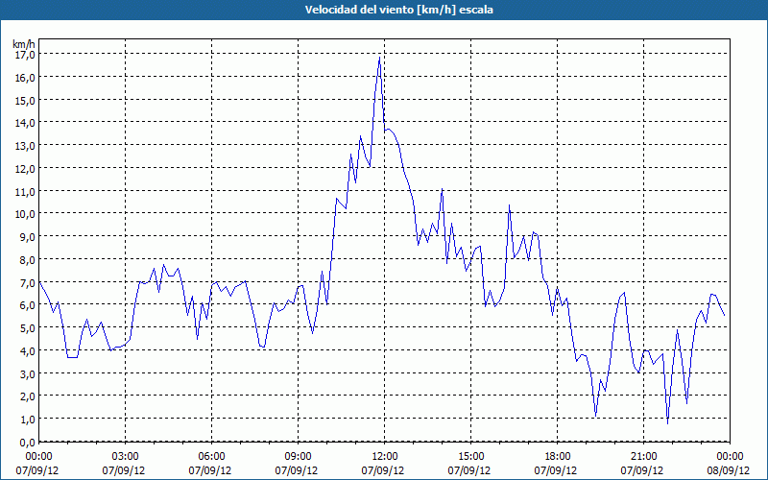Click the 16,0 y-axis value
The image size is (768, 480).
pos(25,78)
